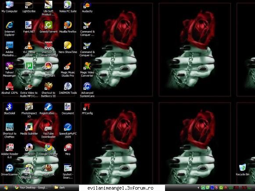Click the Windows Start button
The height and width of the screenshot is (191, 255).
pyautogui.click(x=6, y=187)
